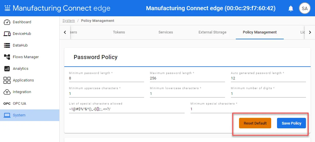Screen dimensions: 315x142
Task: Click the Reset Default button
Action: pyautogui.click(x=255, y=123)
